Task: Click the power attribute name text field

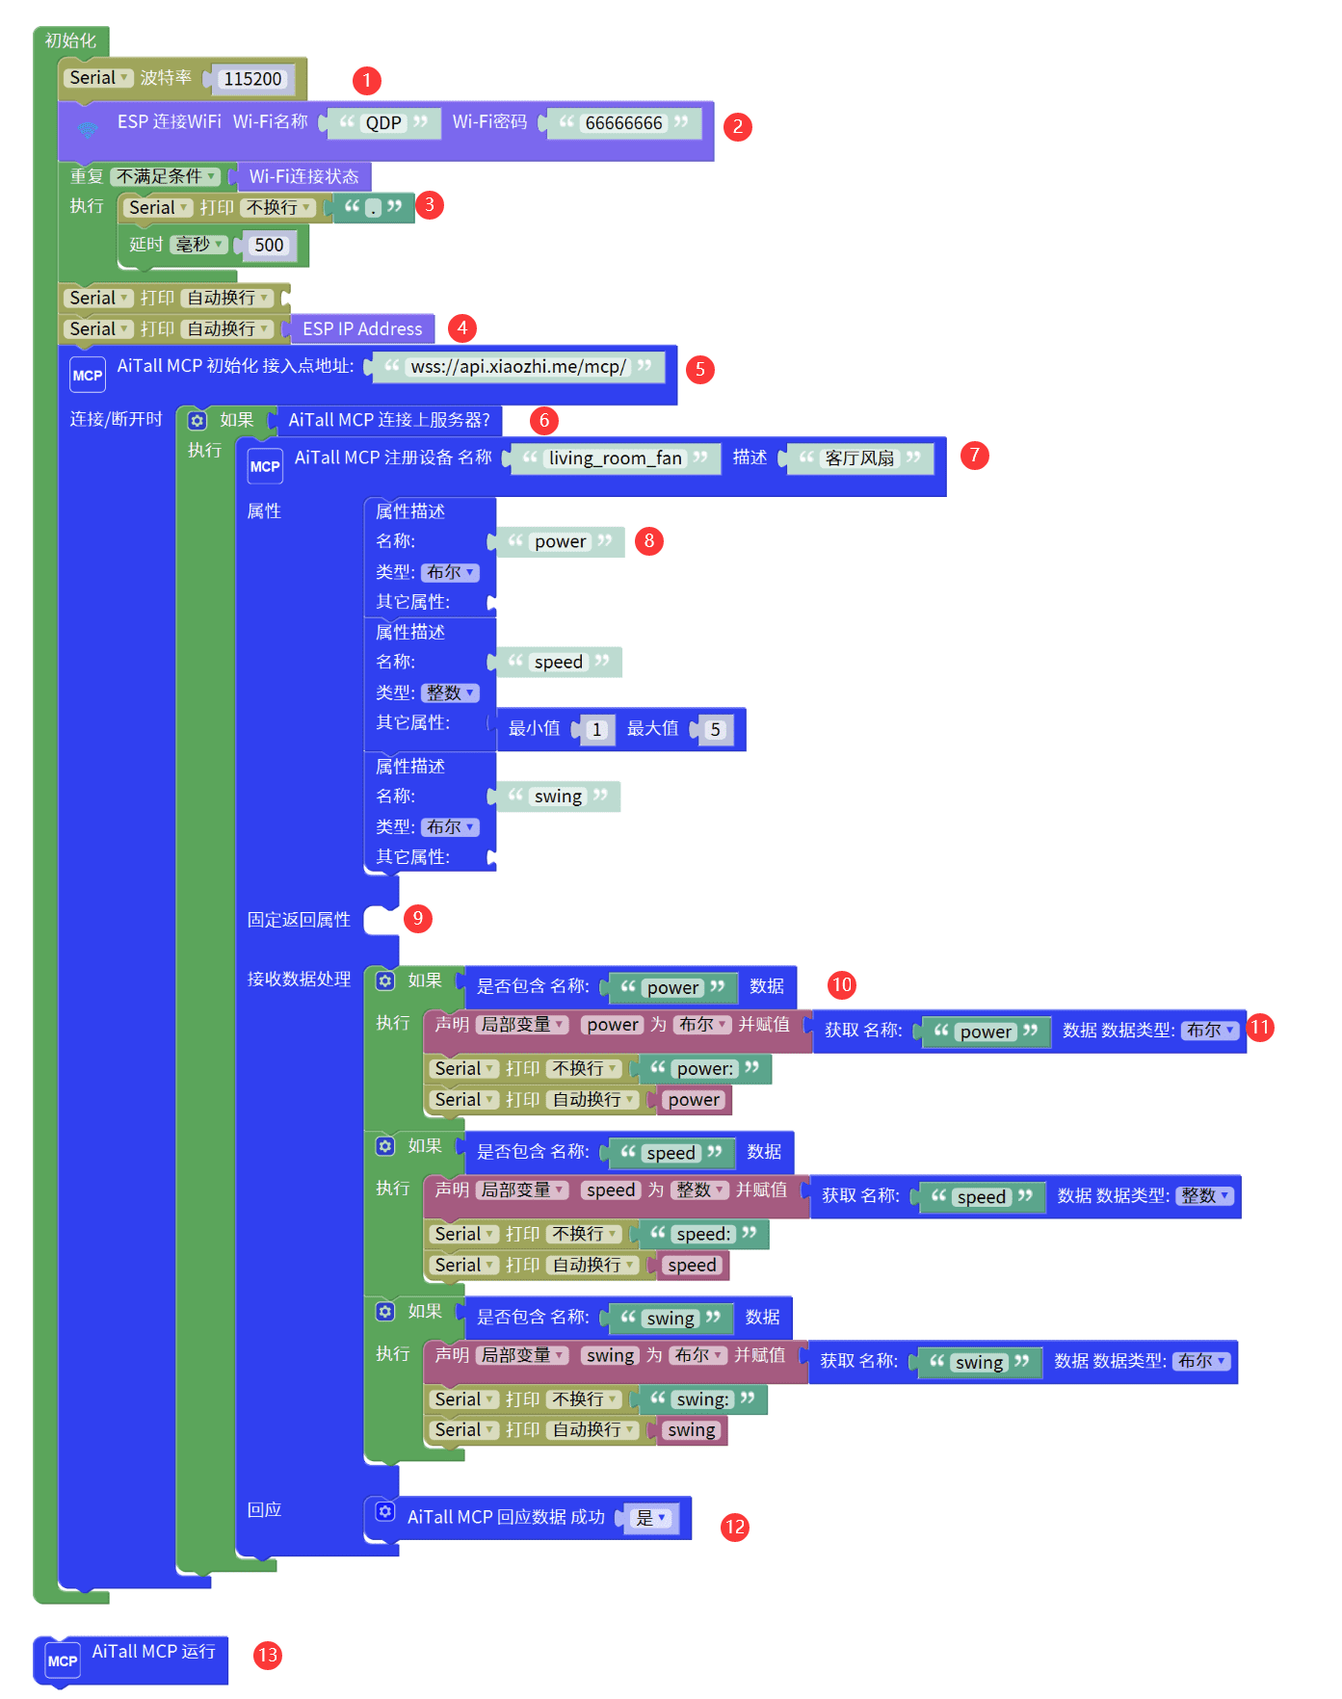Action: click(560, 542)
